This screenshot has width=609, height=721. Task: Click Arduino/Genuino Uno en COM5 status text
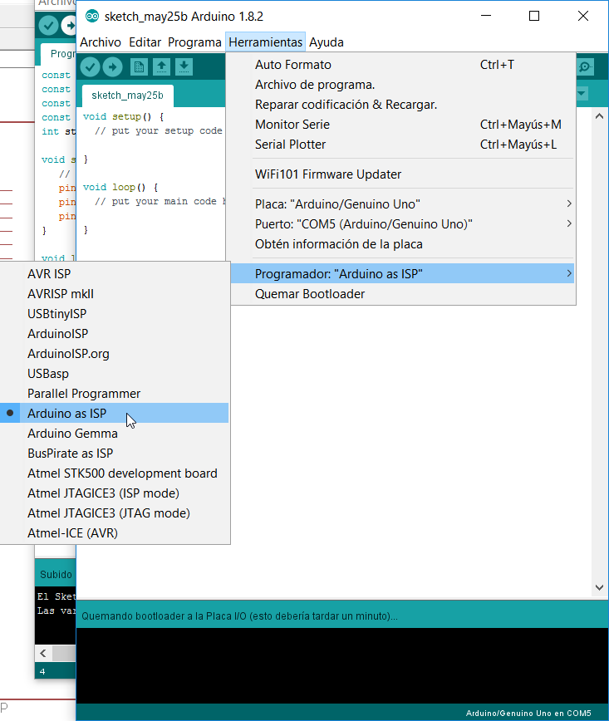pos(528,714)
